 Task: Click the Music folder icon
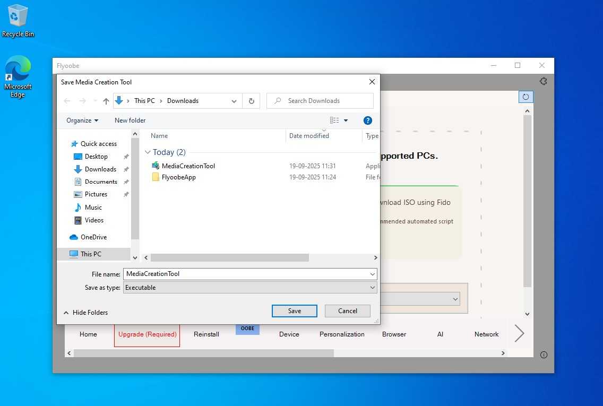pos(77,208)
